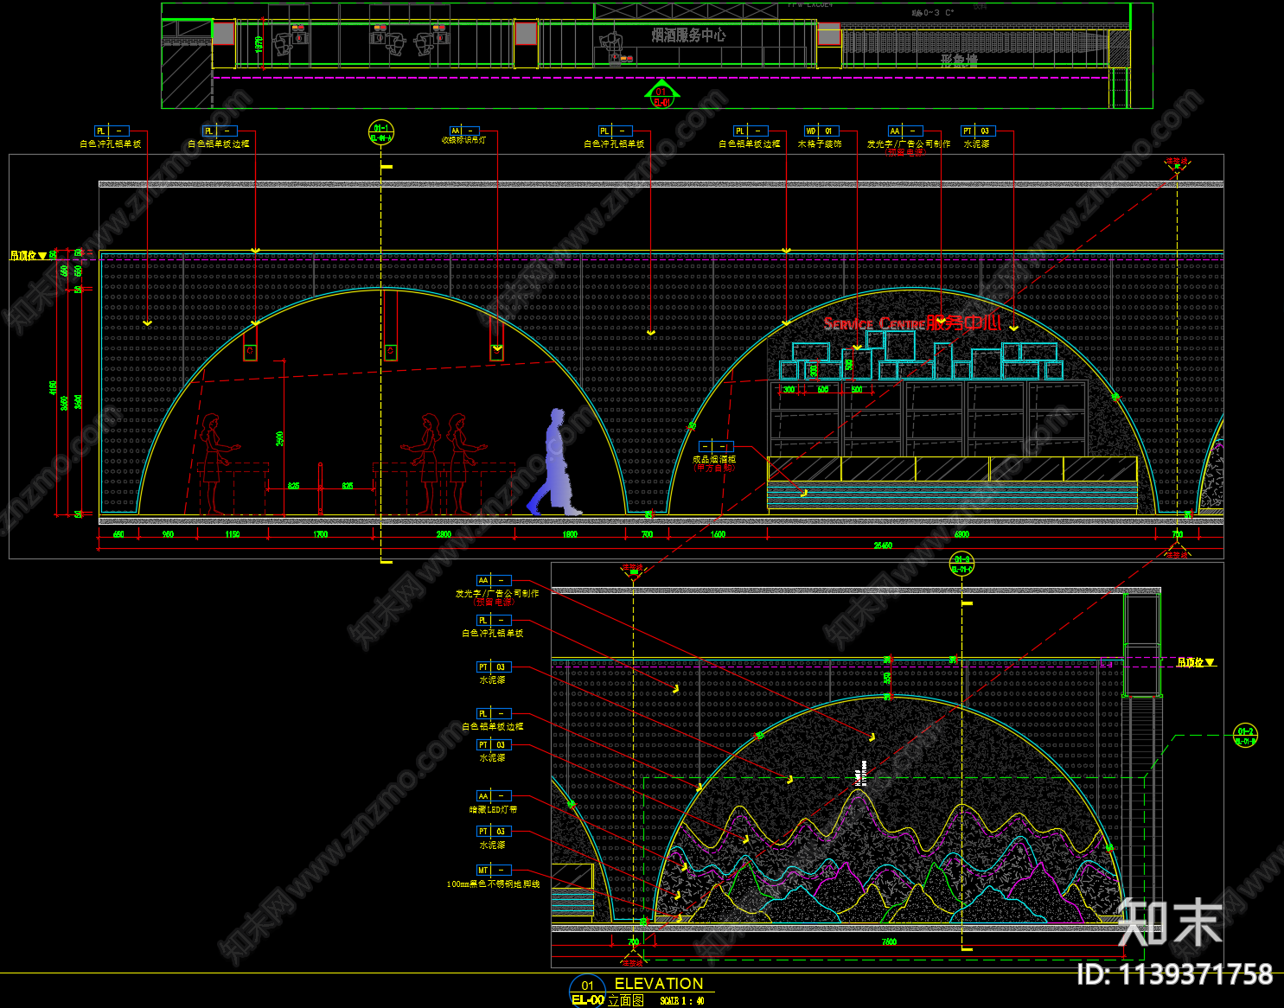Click the 7600 dimension value
This screenshot has height=1008, width=1284.
[x=889, y=942]
